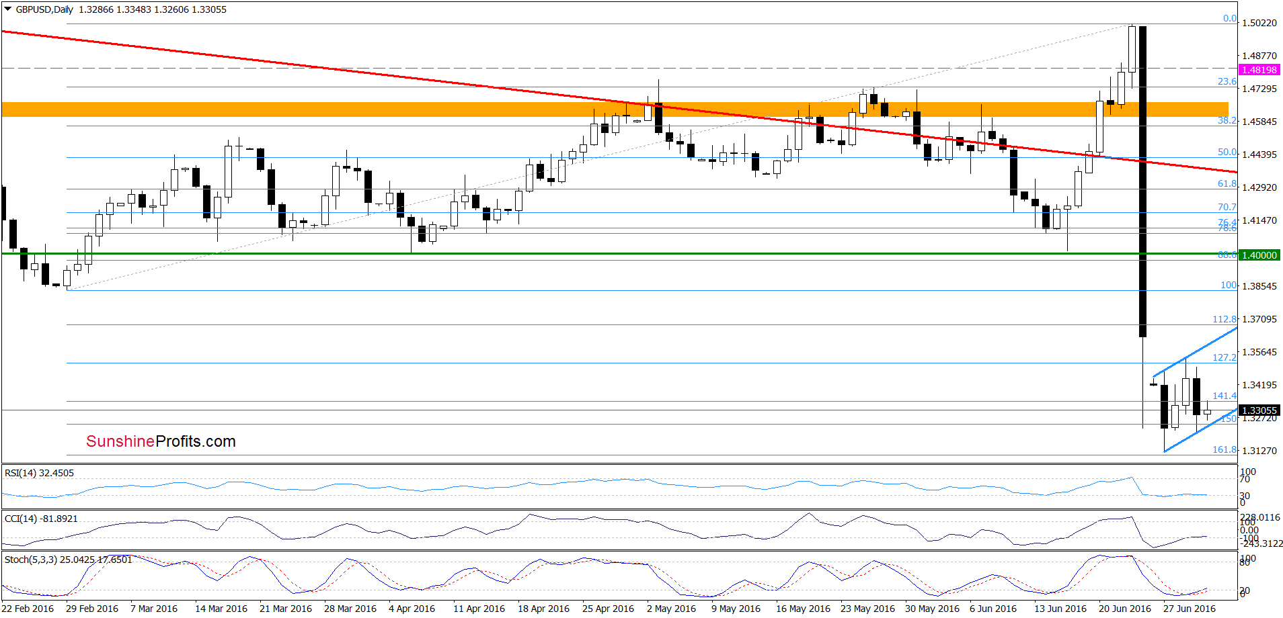The height and width of the screenshot is (618, 1283).
Task: Select the 6 Jun 2016 date label
Action: pyautogui.click(x=993, y=609)
